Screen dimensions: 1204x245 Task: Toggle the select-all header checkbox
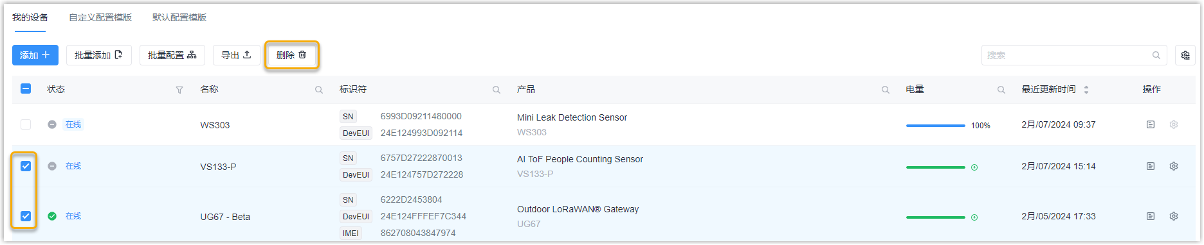(x=26, y=89)
